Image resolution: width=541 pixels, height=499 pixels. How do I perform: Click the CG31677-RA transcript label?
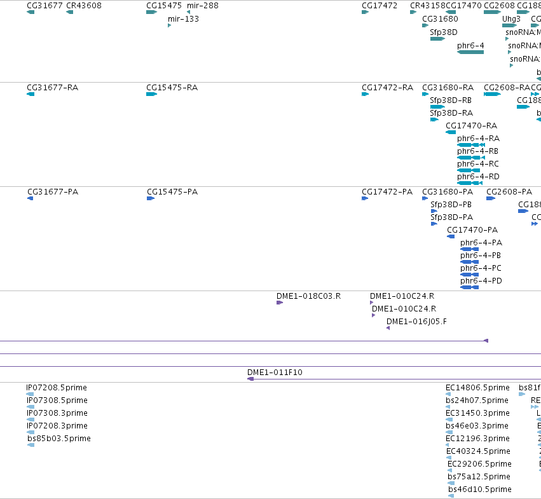[52, 88]
